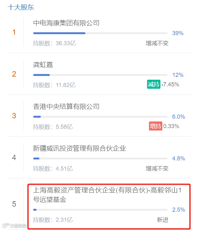
Task: Click rank number 2
Action: tap(14, 74)
